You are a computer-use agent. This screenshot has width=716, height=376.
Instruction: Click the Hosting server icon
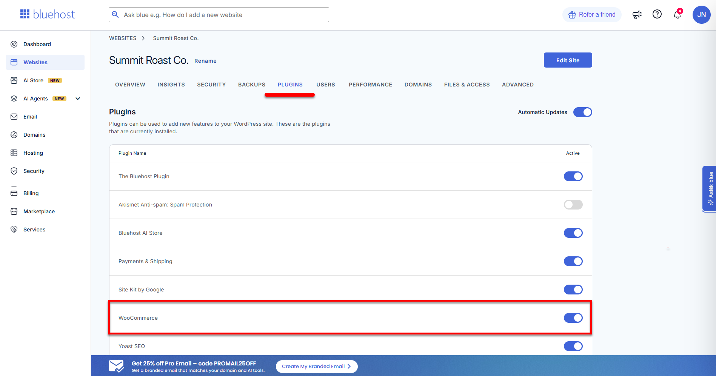click(14, 153)
